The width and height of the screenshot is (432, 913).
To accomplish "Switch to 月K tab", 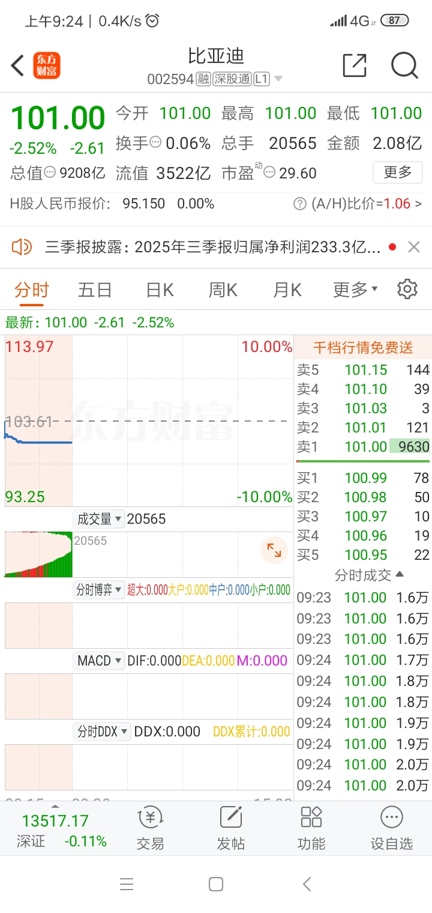I will click(x=287, y=290).
